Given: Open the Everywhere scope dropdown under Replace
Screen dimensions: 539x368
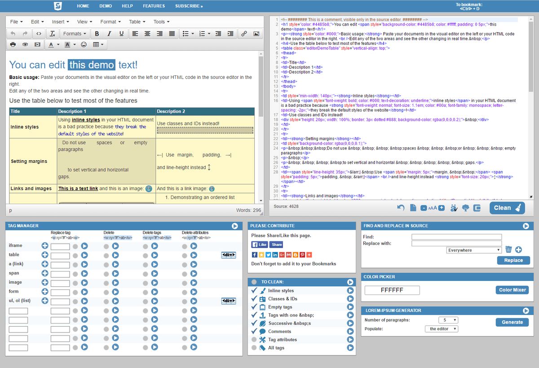Looking at the screenshot, I should [473, 250].
